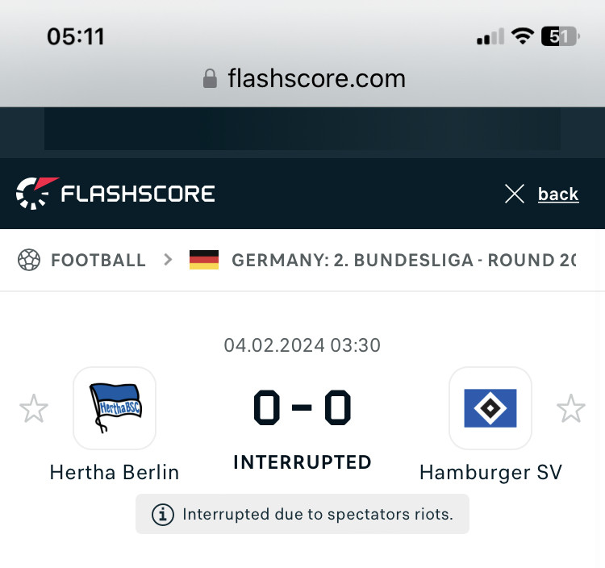Tap the battery indicator in status bar
605x568 pixels.
click(561, 36)
